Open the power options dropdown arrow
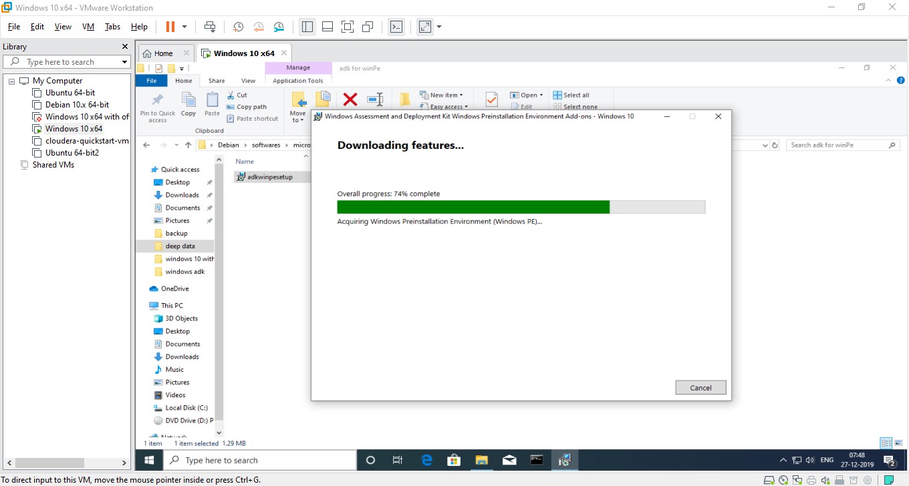The image size is (909, 486). 184,27
